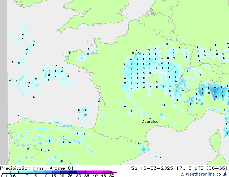Click the '0.5' legend value

pyautogui.click(x=12, y=176)
